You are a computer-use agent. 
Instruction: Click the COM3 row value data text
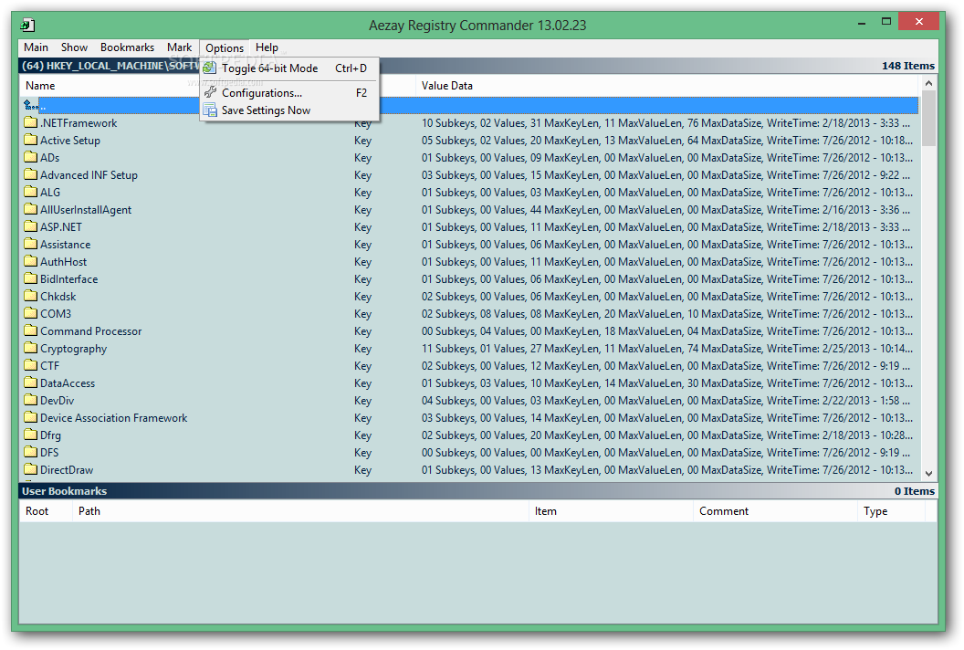click(x=667, y=314)
